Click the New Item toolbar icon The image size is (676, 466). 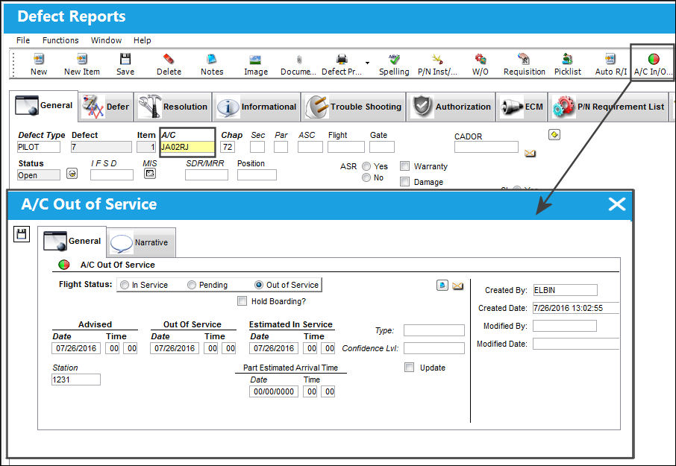(x=82, y=59)
